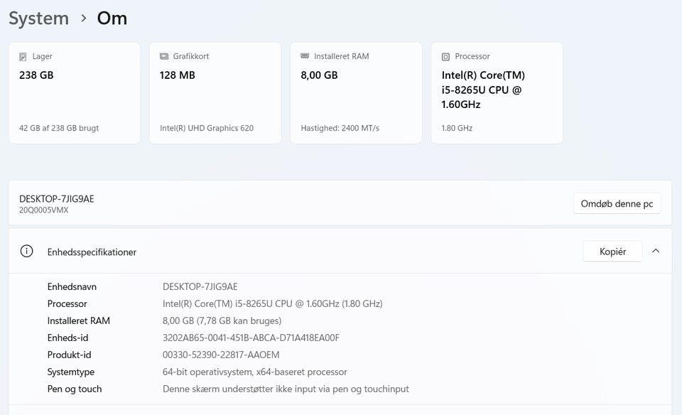Open the 238 GB storage card

point(74,93)
